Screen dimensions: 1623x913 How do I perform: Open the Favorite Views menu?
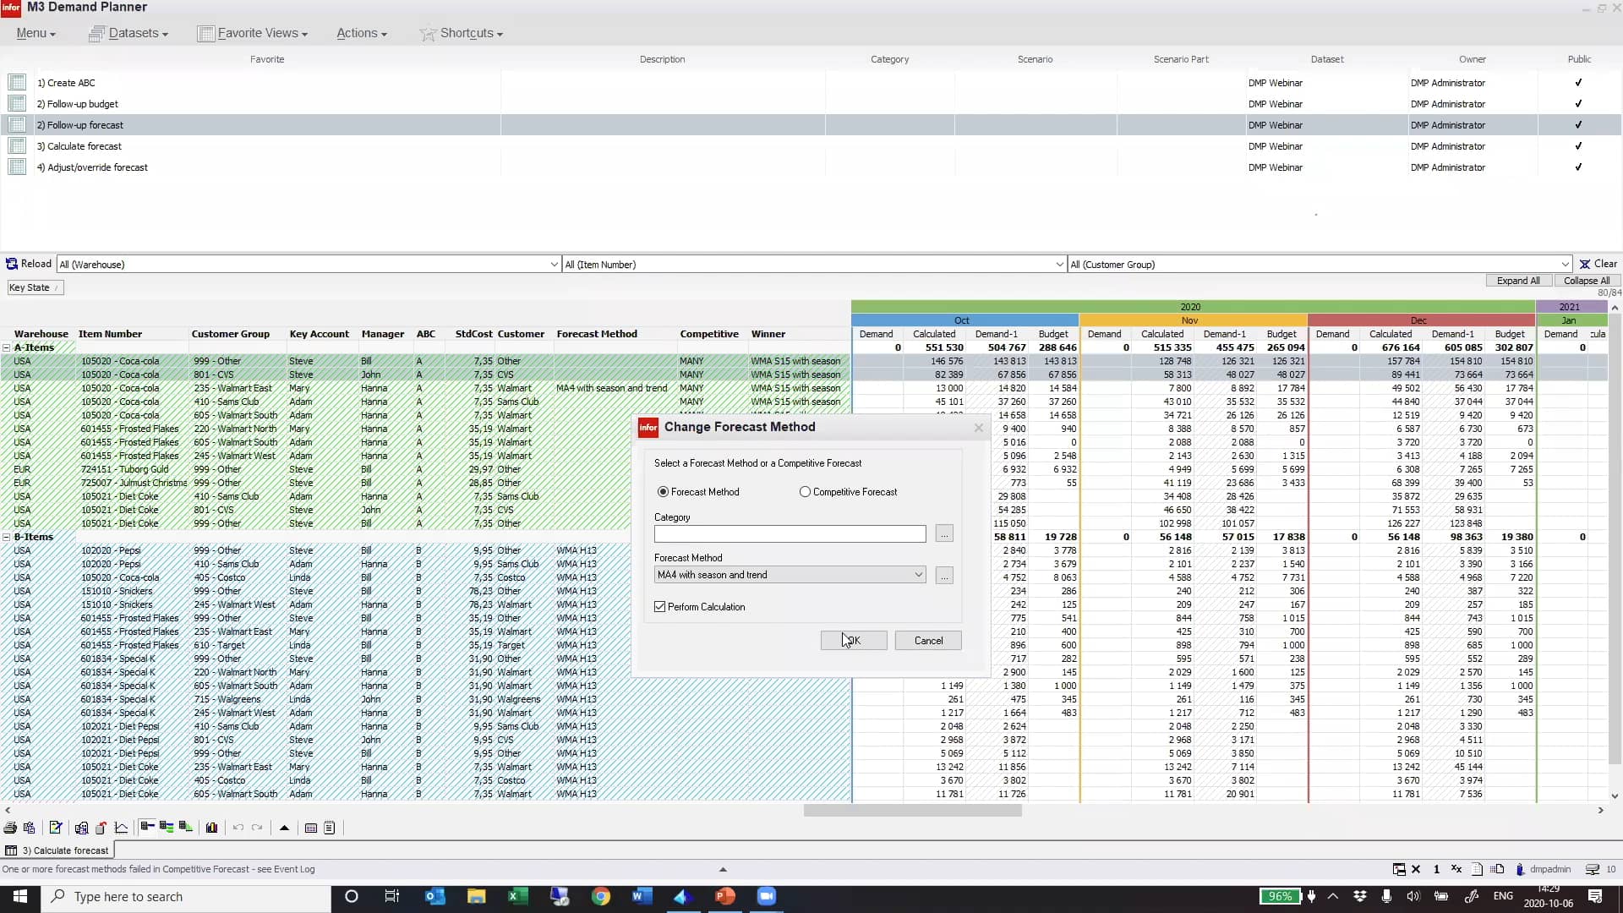coord(253,33)
